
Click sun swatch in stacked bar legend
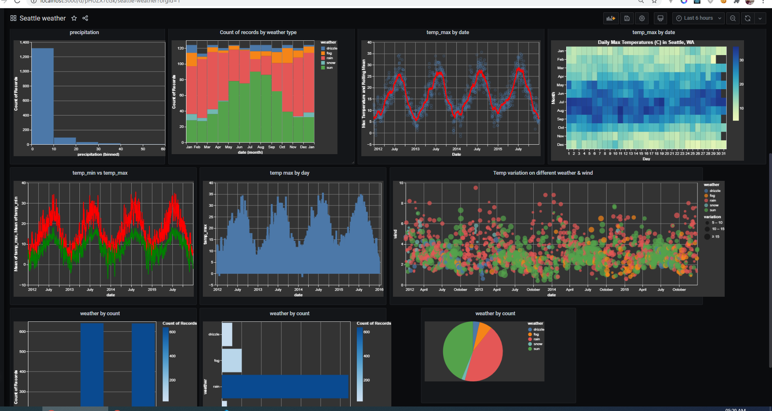pos(323,67)
